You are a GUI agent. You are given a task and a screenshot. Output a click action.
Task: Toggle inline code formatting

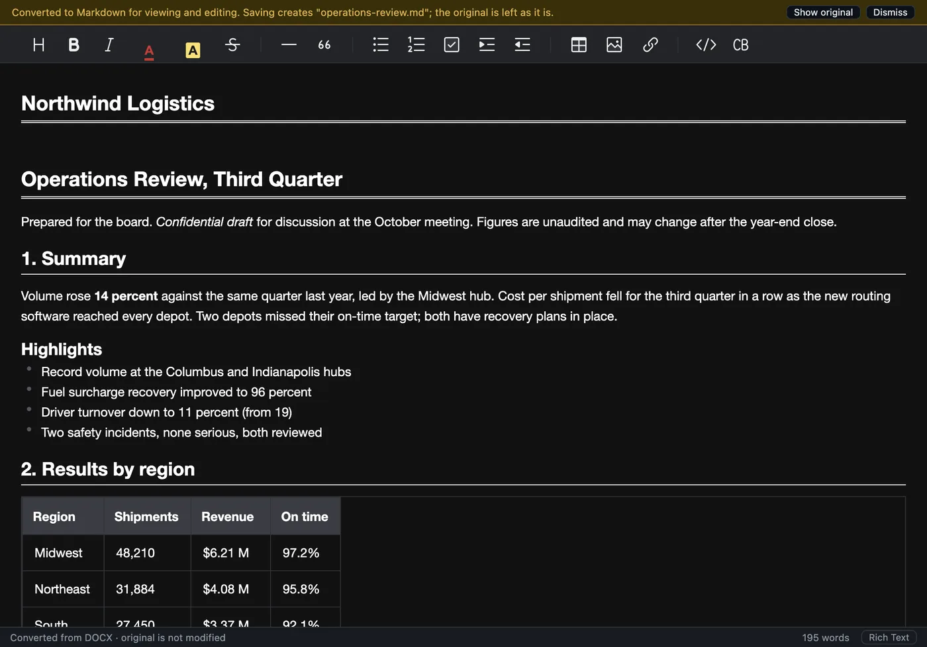point(706,44)
